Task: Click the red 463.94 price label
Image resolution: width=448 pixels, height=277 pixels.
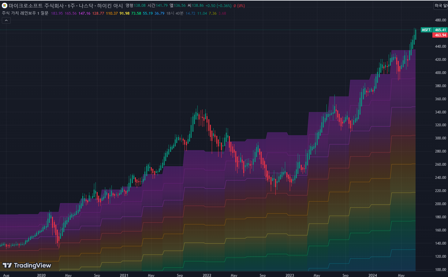Action: tap(440, 35)
